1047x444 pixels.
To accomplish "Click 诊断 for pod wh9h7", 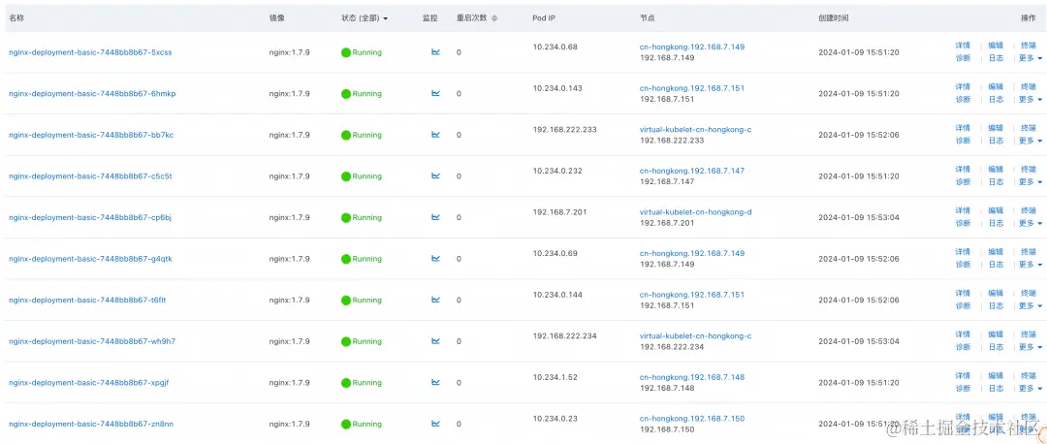I will click(963, 347).
